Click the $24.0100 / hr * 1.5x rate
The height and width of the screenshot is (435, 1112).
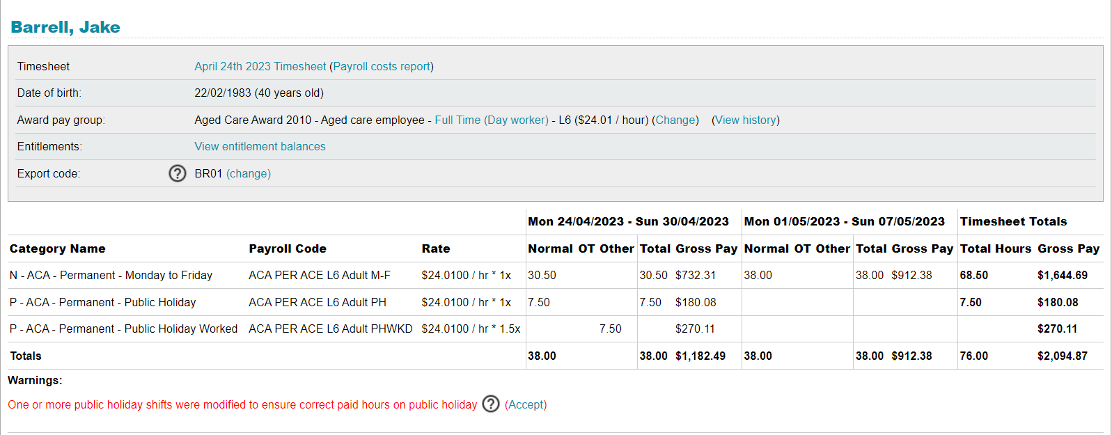click(471, 329)
